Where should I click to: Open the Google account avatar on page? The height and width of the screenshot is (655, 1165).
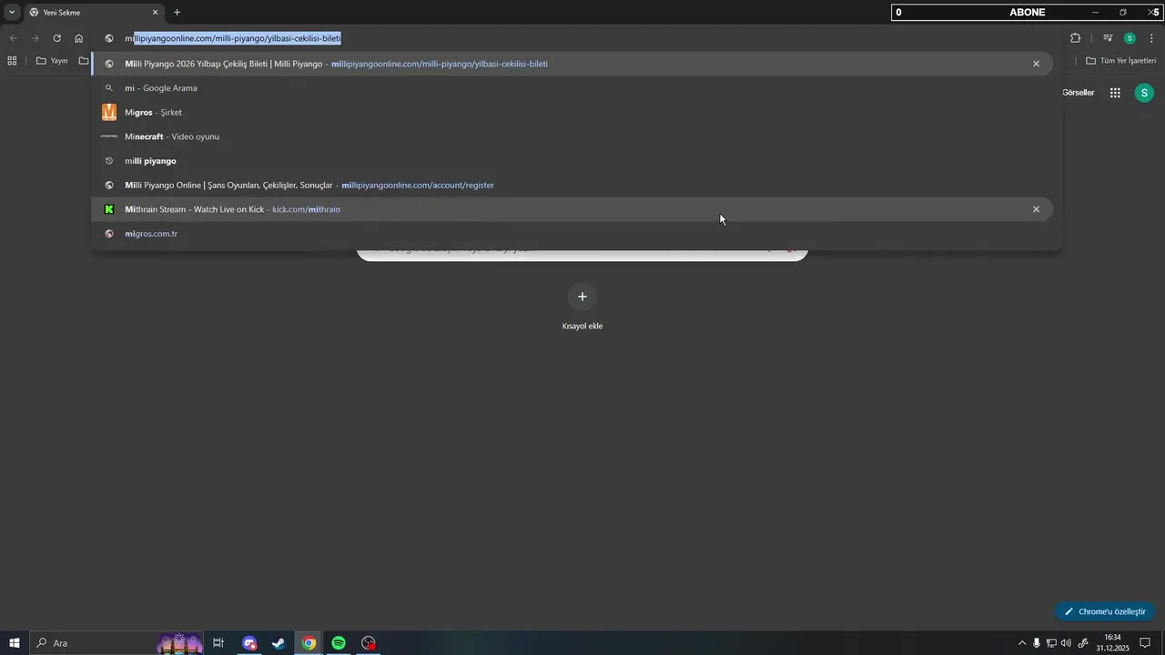click(1144, 93)
